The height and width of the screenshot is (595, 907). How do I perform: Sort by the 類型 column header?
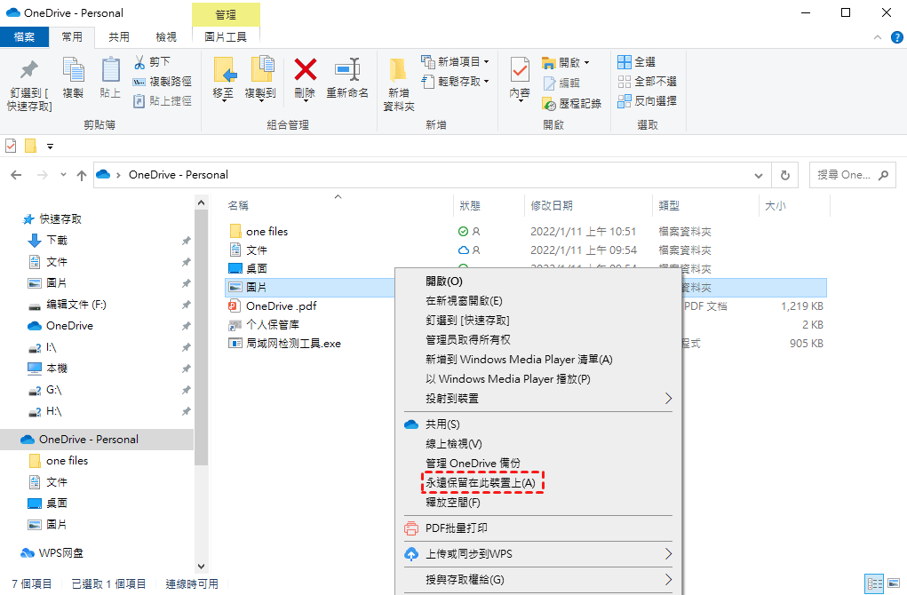pos(669,206)
